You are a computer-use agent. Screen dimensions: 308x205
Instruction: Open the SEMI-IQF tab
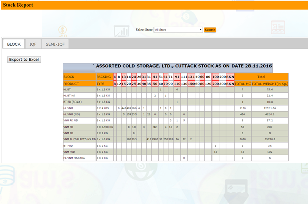click(55, 44)
